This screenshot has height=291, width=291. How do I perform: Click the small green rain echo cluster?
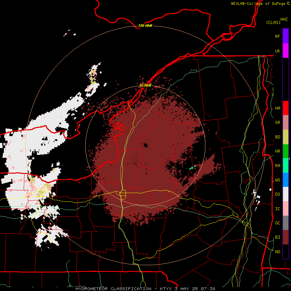[x=192, y=167]
